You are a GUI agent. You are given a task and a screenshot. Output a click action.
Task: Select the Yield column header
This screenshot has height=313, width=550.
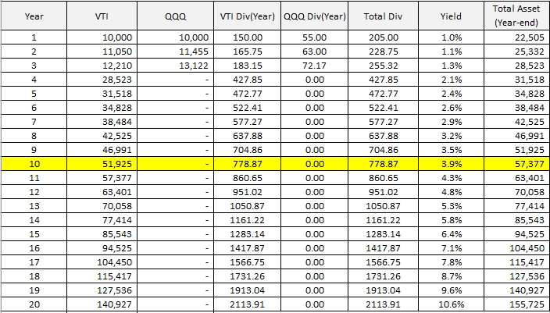coord(451,16)
